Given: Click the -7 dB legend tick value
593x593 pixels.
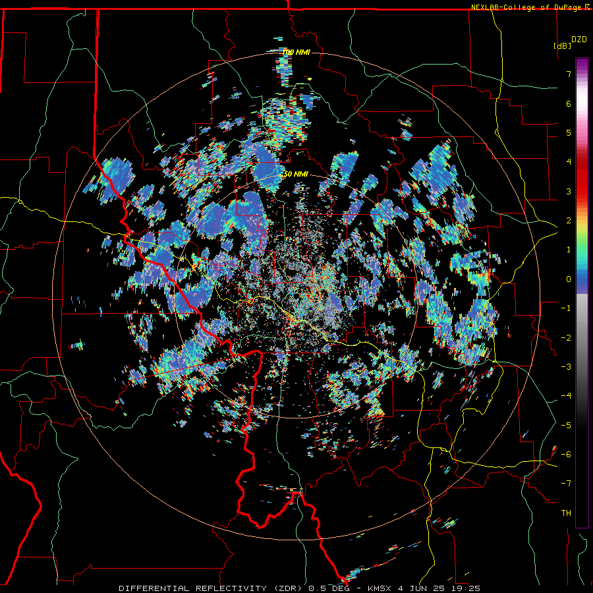Looking at the screenshot, I should point(566,484).
